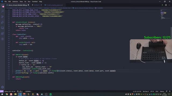Image resolution: width=172 pixels, height=96 pixels.
Task: Click the Ln 52, Col 124 status item
Action: point(137,91)
